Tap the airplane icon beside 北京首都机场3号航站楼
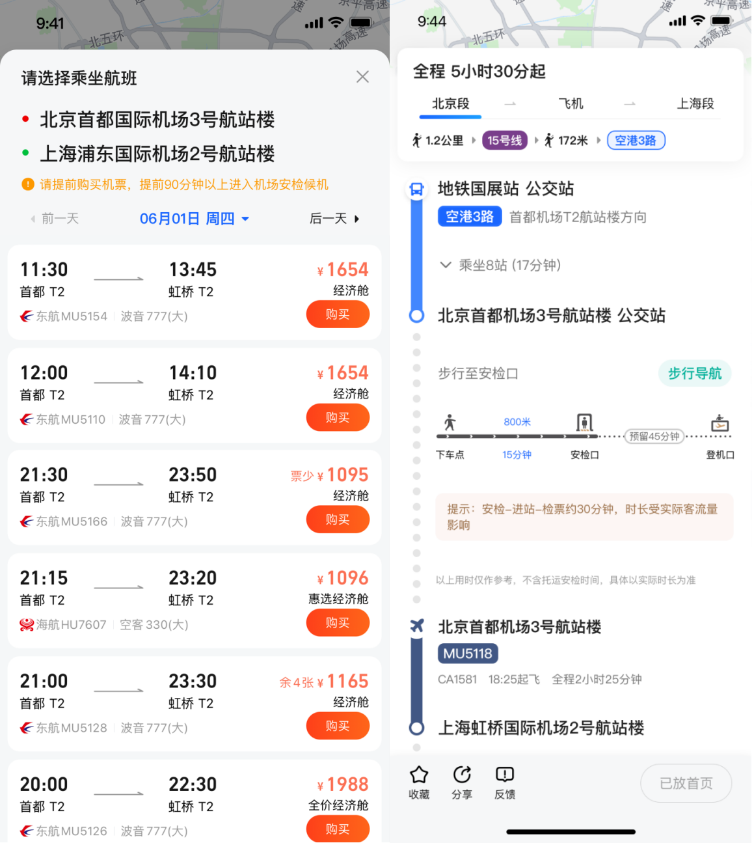 coord(416,626)
